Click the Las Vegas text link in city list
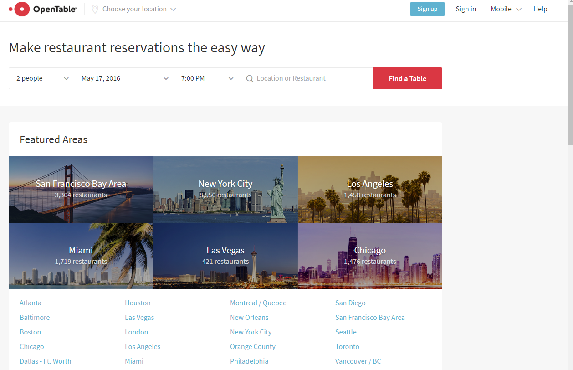The width and height of the screenshot is (573, 370). [139, 317]
